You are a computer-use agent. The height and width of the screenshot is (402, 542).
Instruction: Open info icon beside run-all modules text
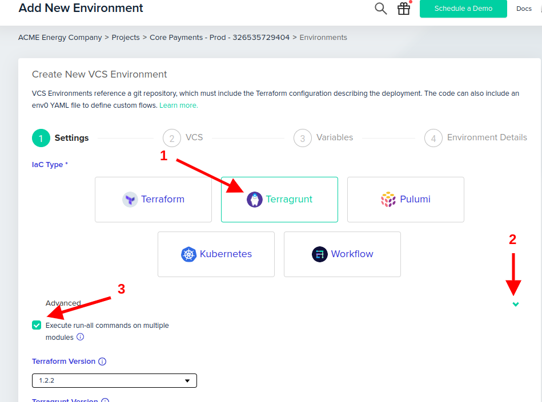(80, 337)
